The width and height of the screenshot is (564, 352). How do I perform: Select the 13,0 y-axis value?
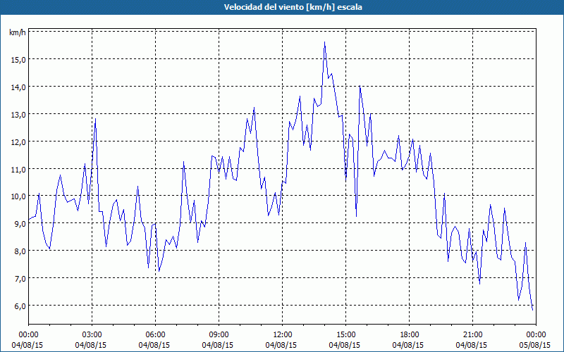pyautogui.click(x=18, y=115)
